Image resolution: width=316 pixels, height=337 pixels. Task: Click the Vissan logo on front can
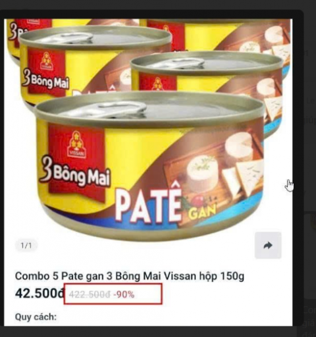coord(76,143)
